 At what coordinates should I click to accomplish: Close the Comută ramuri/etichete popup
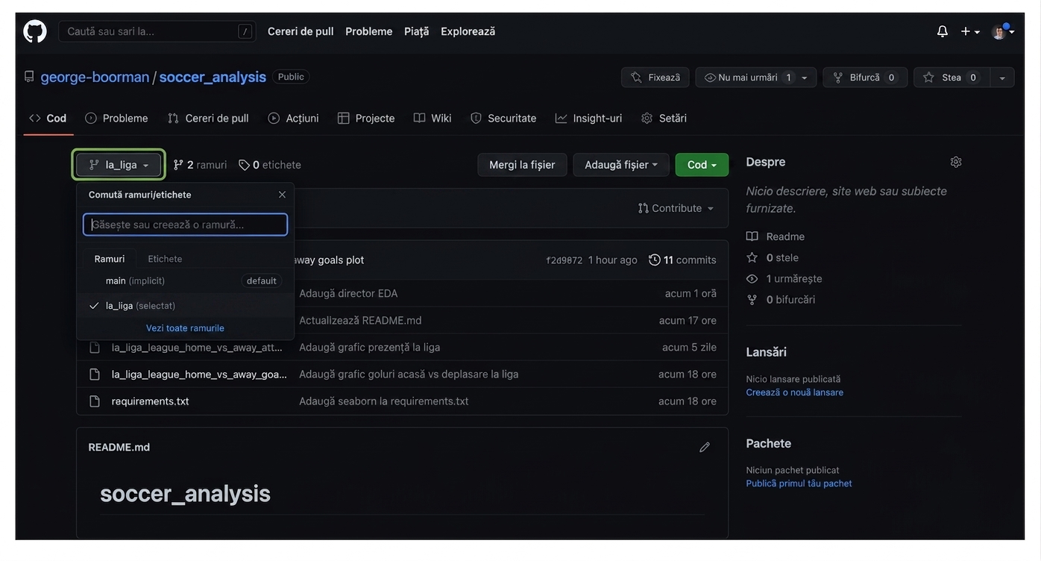(x=282, y=195)
